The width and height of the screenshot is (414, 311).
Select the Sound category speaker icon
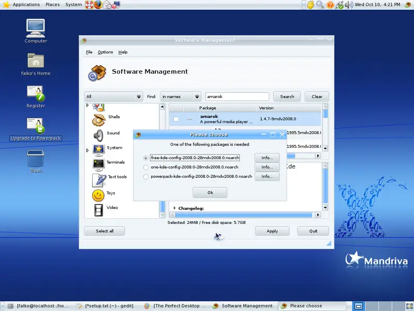point(98,135)
